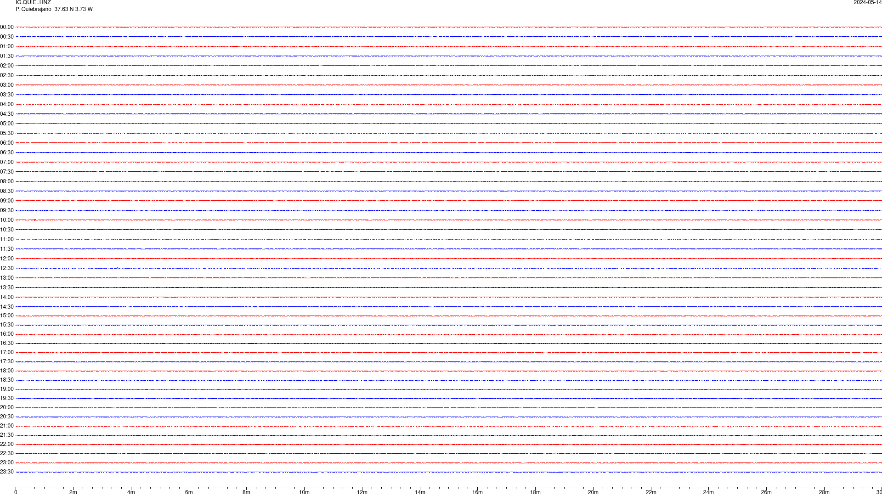
Task: Select the P. Quiebrajano coordinates line
Action: click(x=54, y=9)
